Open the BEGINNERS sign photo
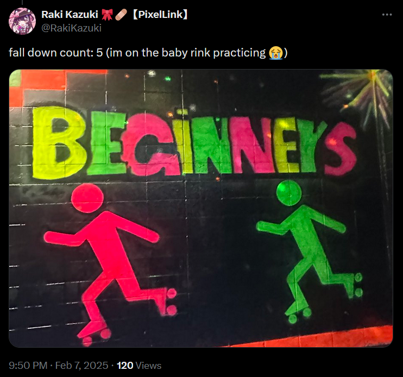 (201, 217)
